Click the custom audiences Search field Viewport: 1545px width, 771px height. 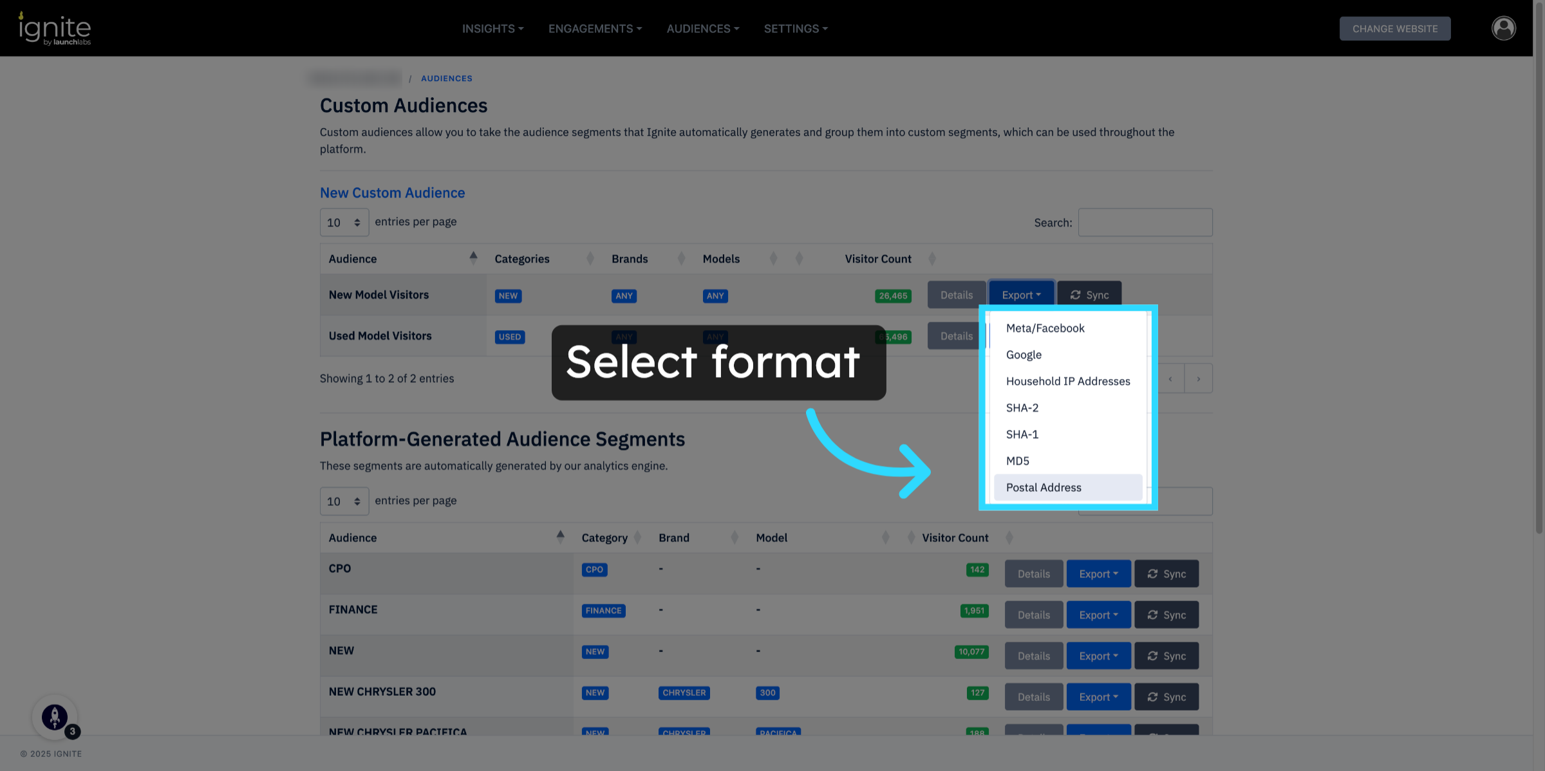tap(1145, 222)
